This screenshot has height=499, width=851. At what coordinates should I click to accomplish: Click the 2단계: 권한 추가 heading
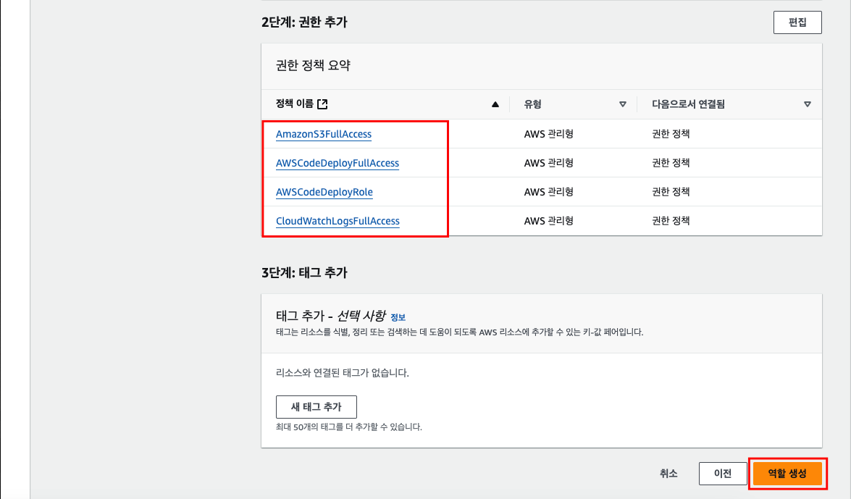click(304, 22)
